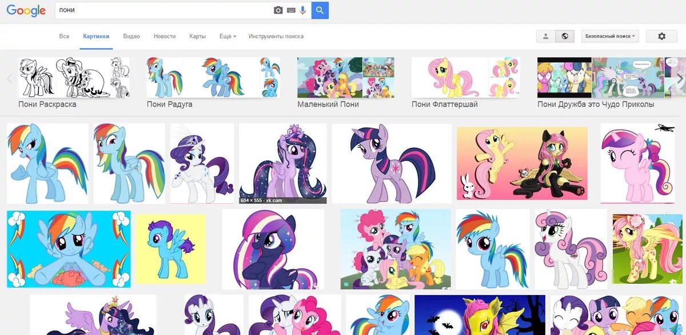
Task: Open Инструменты поиска options
Action: click(x=276, y=37)
